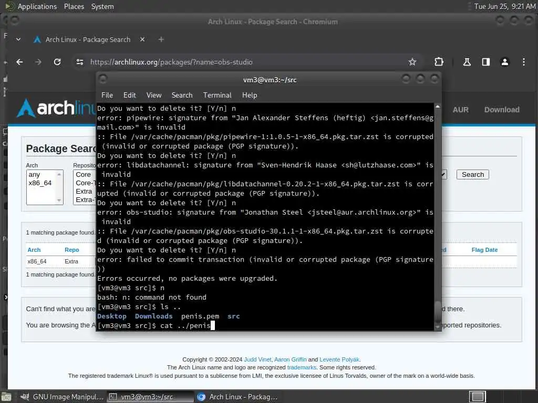The width and height of the screenshot is (538, 403).
Task: Click the x86_64 cell in results table
Action: pyautogui.click(x=37, y=261)
